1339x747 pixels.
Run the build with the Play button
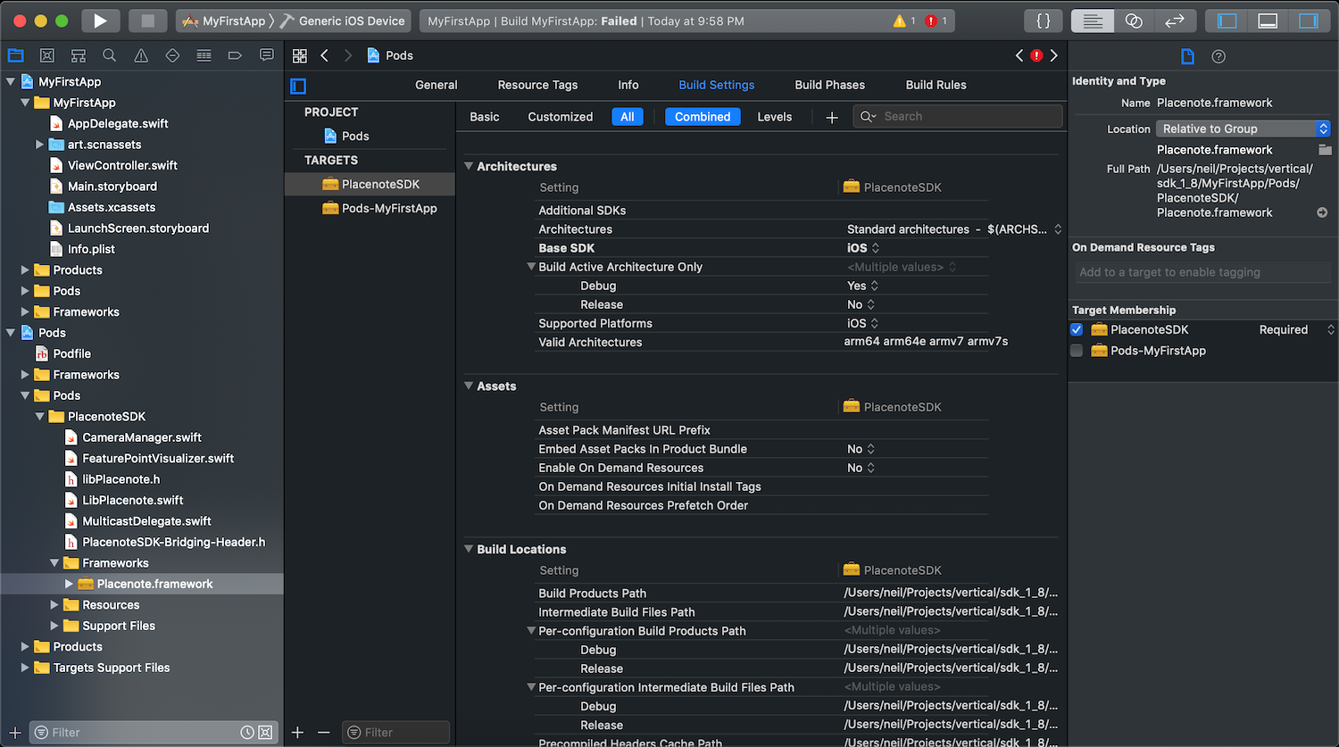100,21
